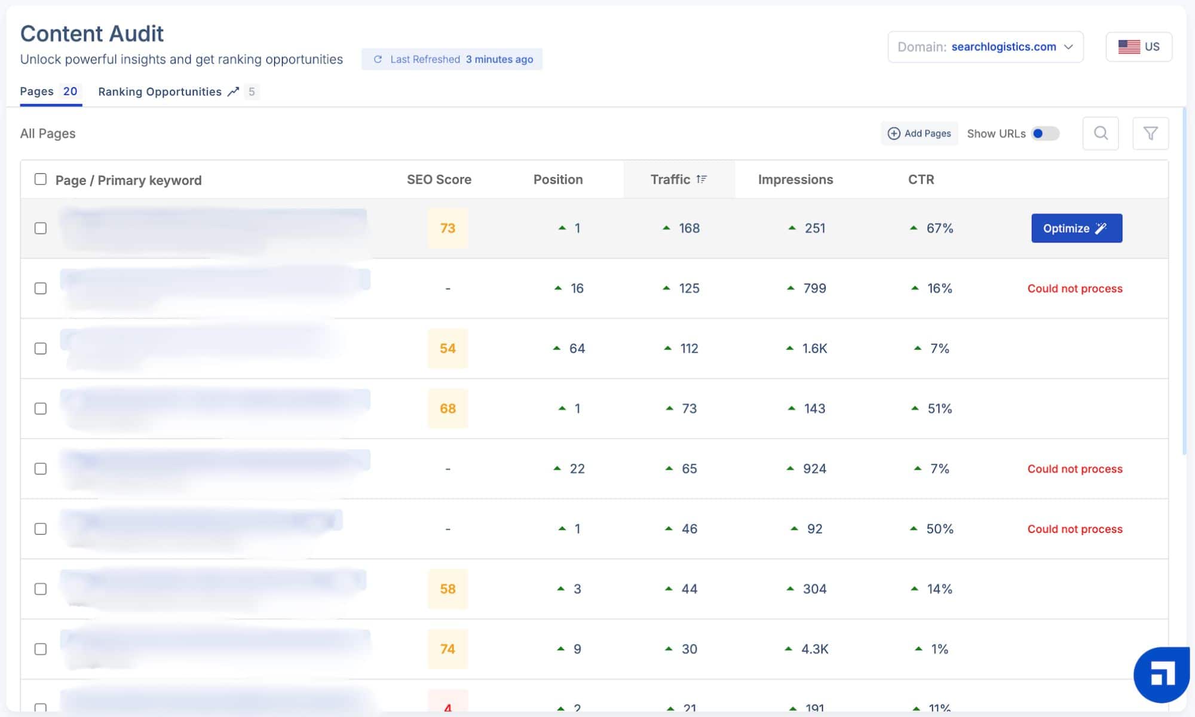Click the SEO score badge 74
Viewport: 1195px width, 717px height.
click(448, 649)
